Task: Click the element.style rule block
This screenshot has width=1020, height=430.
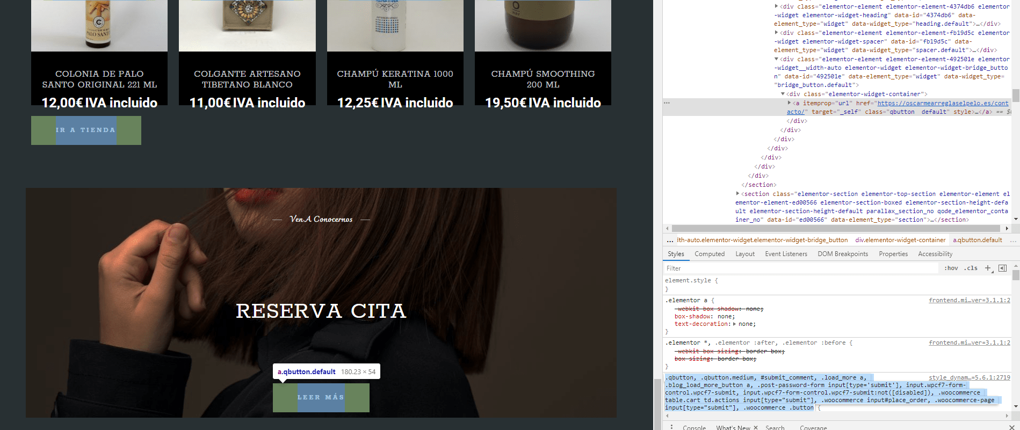Action: (838, 285)
